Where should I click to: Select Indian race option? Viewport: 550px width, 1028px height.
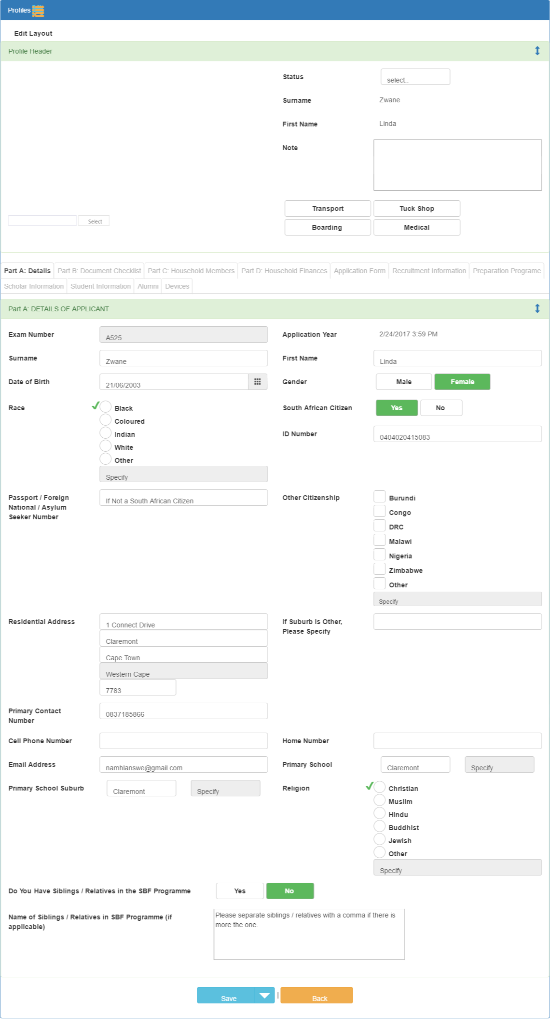click(106, 433)
